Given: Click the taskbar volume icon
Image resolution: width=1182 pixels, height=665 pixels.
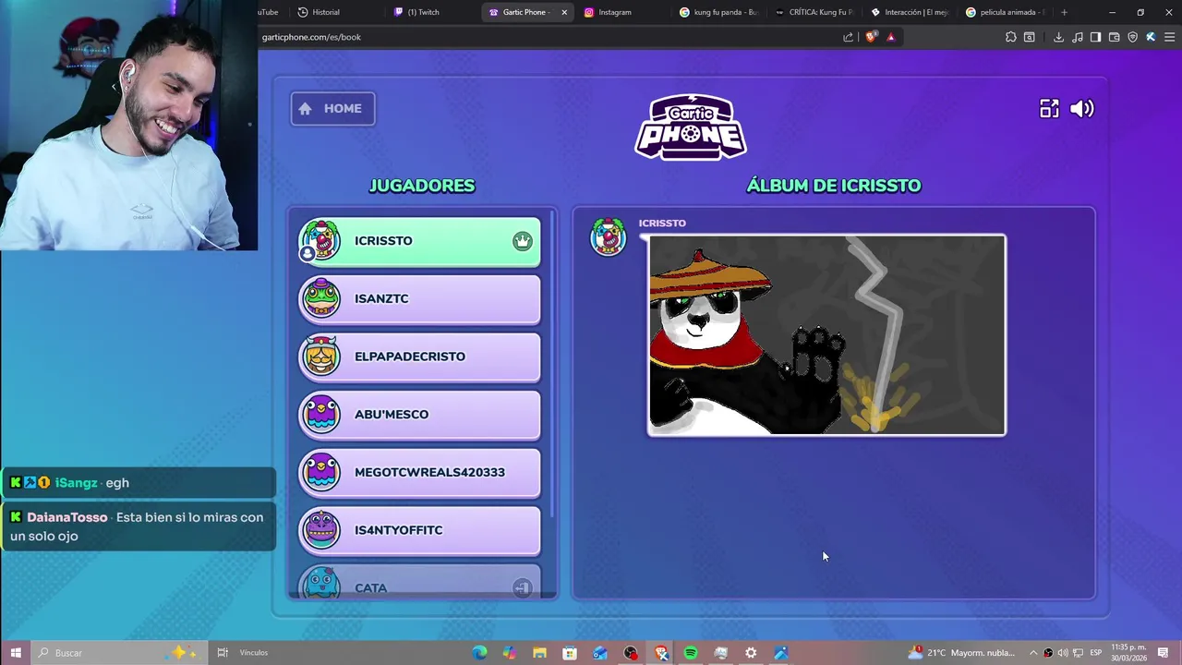Looking at the screenshot, I should [1063, 653].
